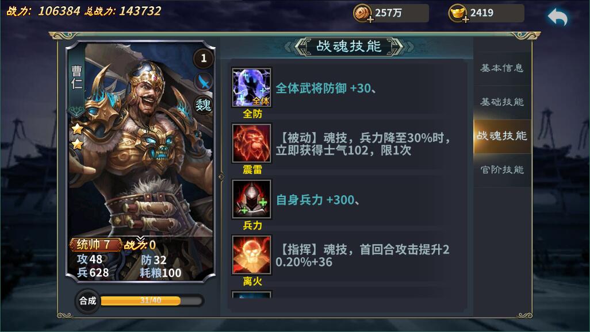Click the 合成 button
Screen dimensions: 590x332
coord(87,301)
